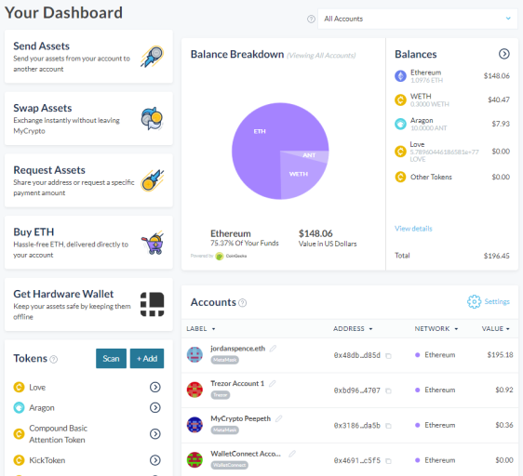This screenshot has width=523, height=476.
Task: Select the jordanspence.eth account avatar
Action: point(194,354)
